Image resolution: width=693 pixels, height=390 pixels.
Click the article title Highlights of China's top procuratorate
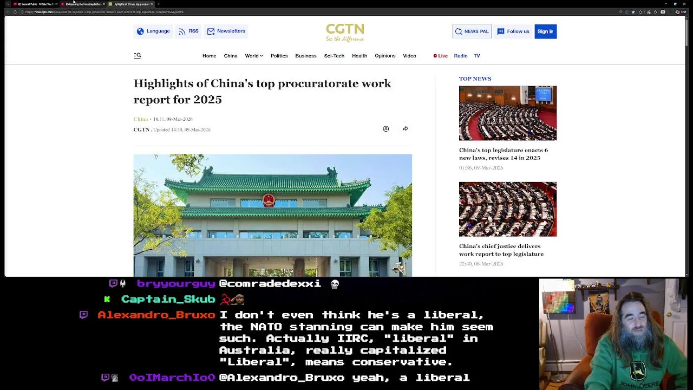pyautogui.click(x=263, y=92)
